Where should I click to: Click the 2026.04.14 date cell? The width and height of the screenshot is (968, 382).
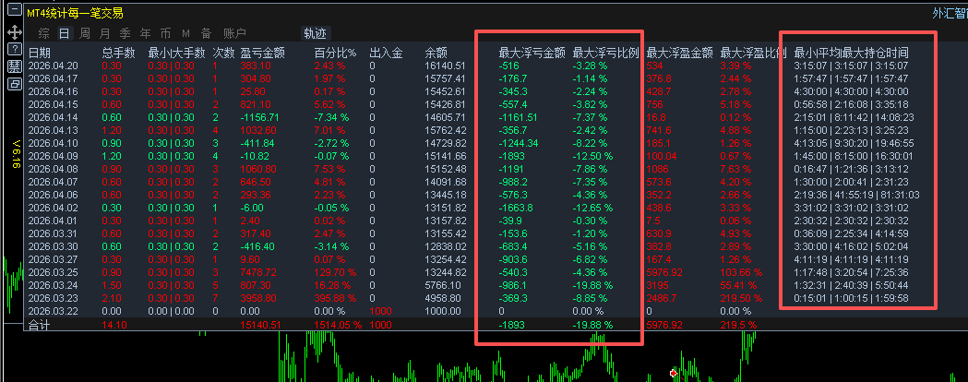(54, 117)
